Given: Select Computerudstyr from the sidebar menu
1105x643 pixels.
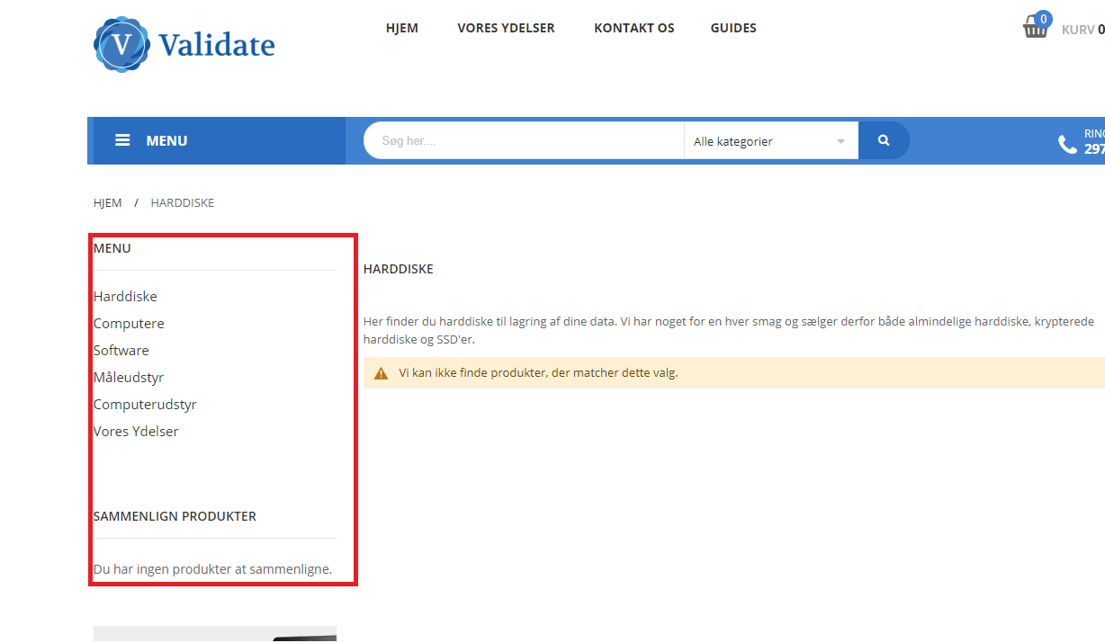Looking at the screenshot, I should [x=145, y=404].
